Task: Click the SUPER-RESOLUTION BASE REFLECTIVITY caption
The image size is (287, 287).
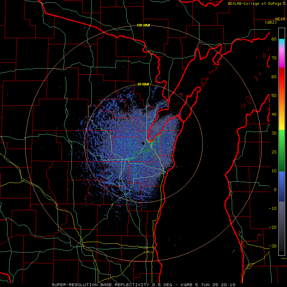Action: [100, 285]
